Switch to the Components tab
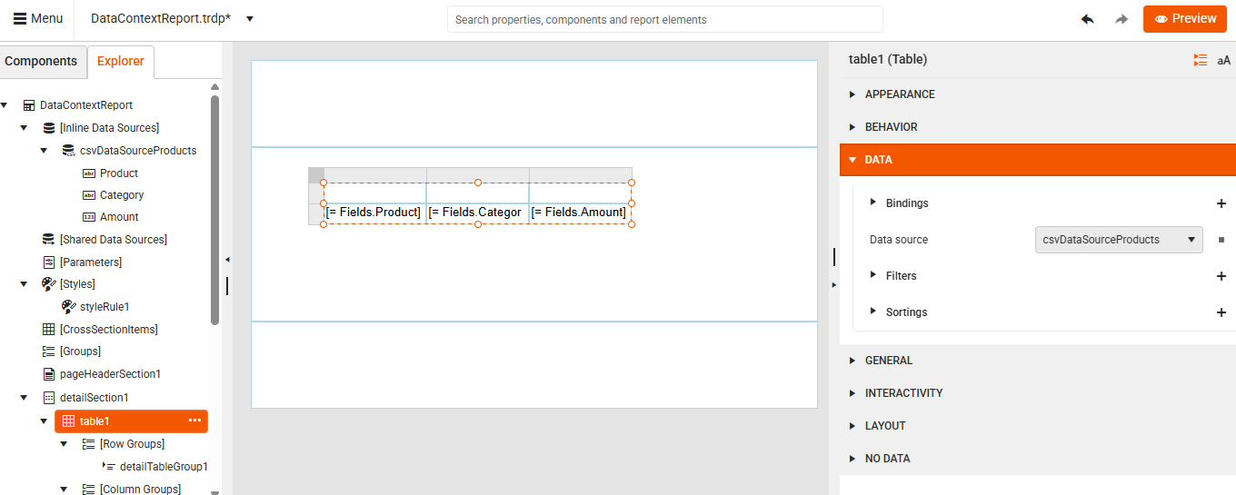Viewport: 1236px width, 495px height. coord(41,62)
